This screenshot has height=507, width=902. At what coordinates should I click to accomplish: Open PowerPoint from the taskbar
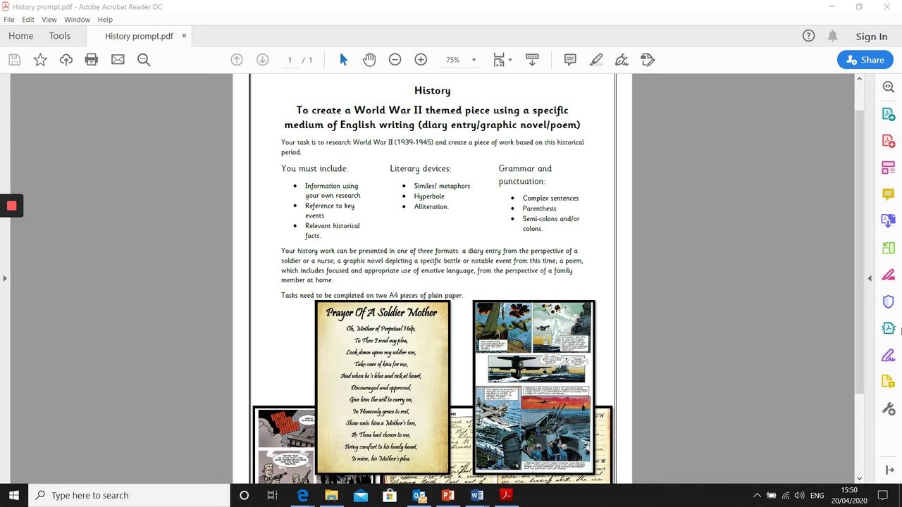447,495
